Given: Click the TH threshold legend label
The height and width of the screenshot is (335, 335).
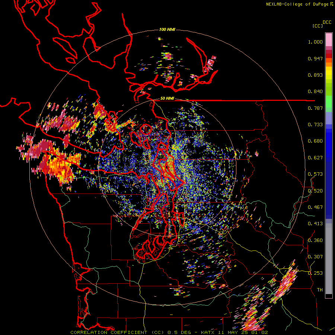Looking at the screenshot, I should pyautogui.click(x=320, y=290).
